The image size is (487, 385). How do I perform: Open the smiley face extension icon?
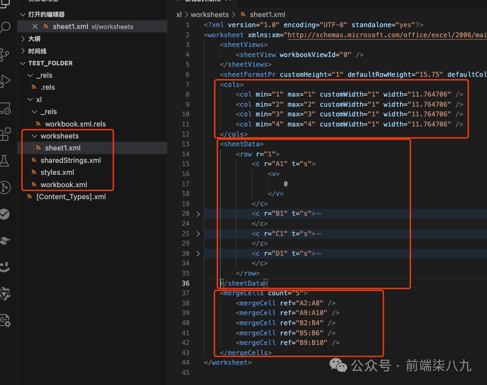tap(4, 267)
